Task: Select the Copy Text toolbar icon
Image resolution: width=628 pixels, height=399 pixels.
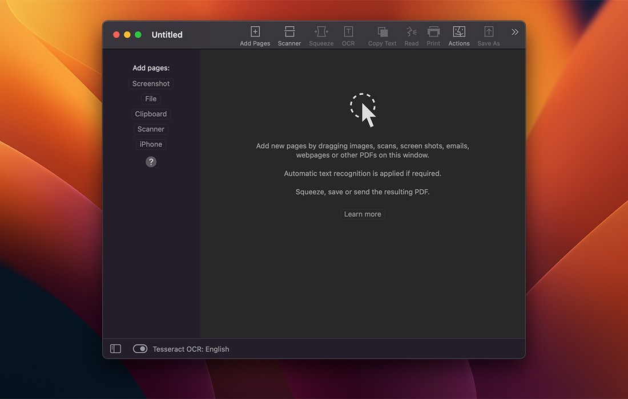Action: [x=381, y=32]
